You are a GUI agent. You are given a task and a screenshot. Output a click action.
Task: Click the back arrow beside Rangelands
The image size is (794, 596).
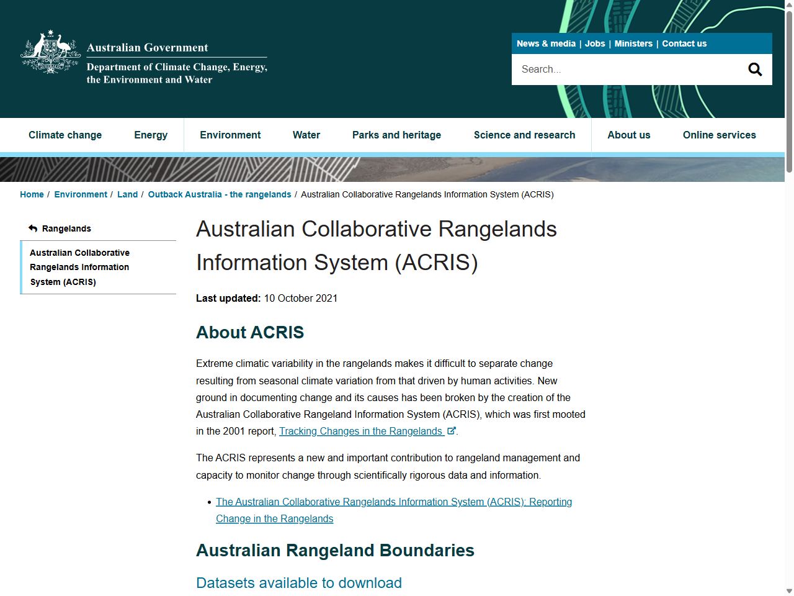click(32, 228)
